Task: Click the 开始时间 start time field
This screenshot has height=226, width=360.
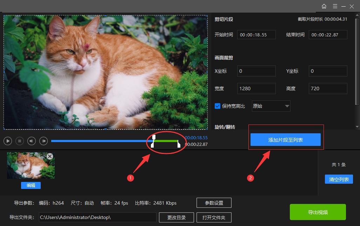Action: tap(256, 34)
